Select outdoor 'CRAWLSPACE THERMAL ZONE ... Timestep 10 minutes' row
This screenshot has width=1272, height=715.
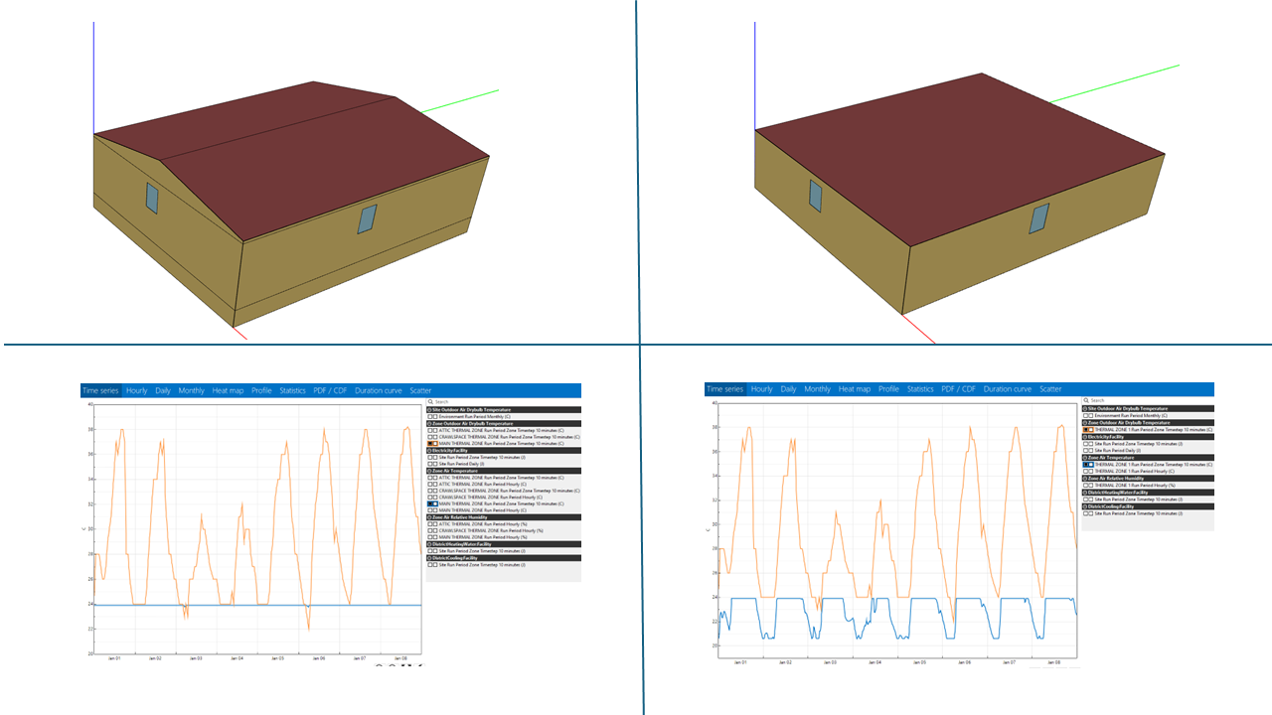click(x=504, y=437)
